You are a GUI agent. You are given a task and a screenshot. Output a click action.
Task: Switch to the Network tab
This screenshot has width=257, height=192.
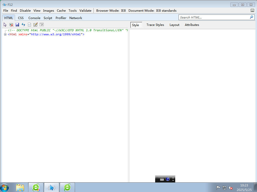[x=76, y=18]
